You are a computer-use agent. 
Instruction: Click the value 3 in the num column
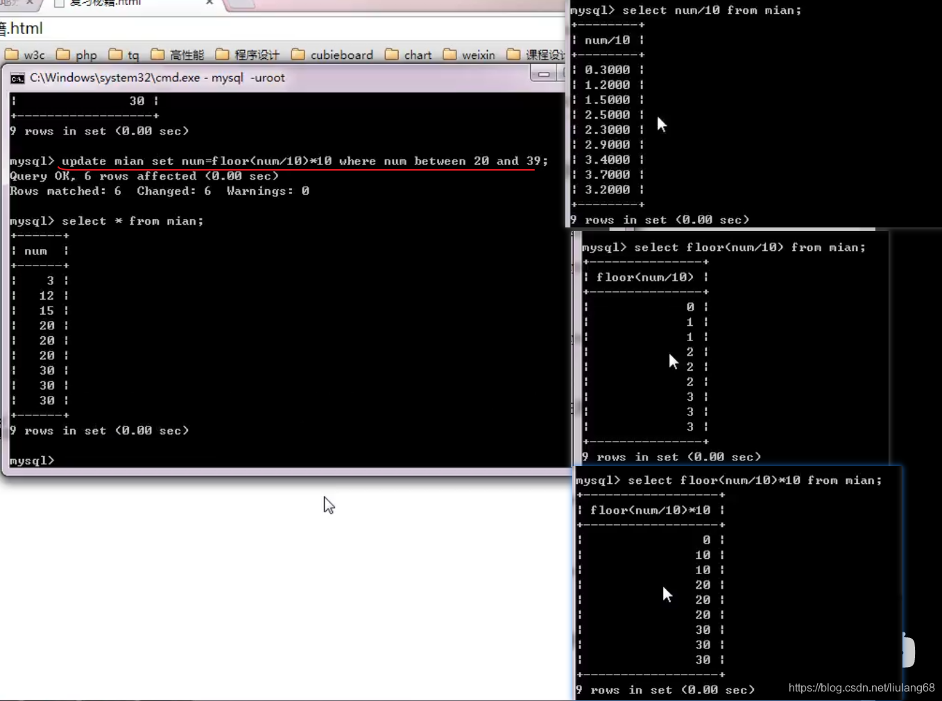point(50,281)
